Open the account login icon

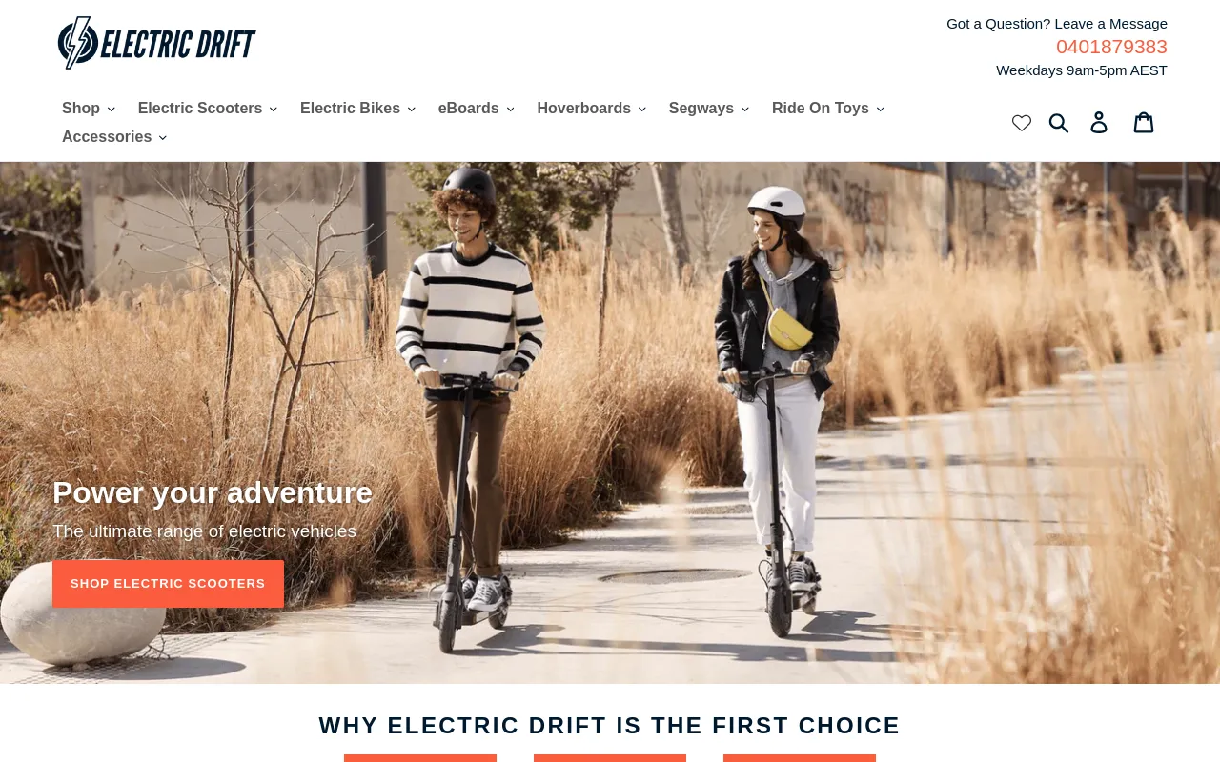click(x=1099, y=123)
